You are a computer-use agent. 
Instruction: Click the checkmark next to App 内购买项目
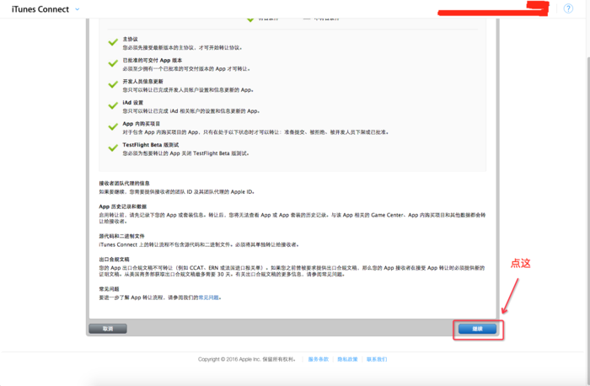(113, 126)
